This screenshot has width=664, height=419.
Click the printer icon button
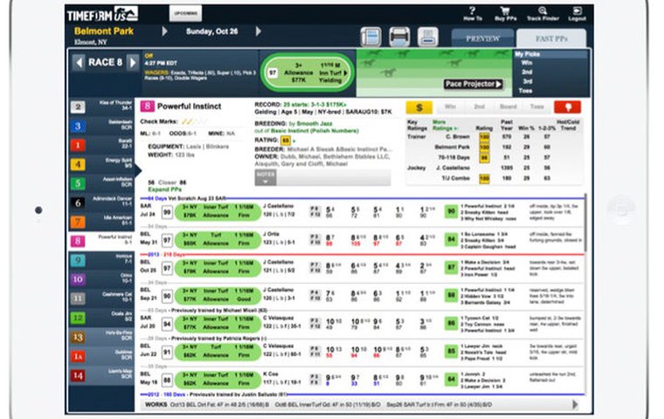coord(399,37)
